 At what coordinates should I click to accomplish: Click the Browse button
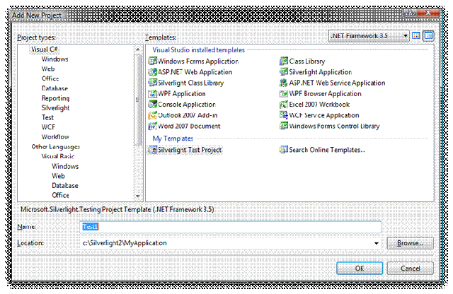(411, 243)
